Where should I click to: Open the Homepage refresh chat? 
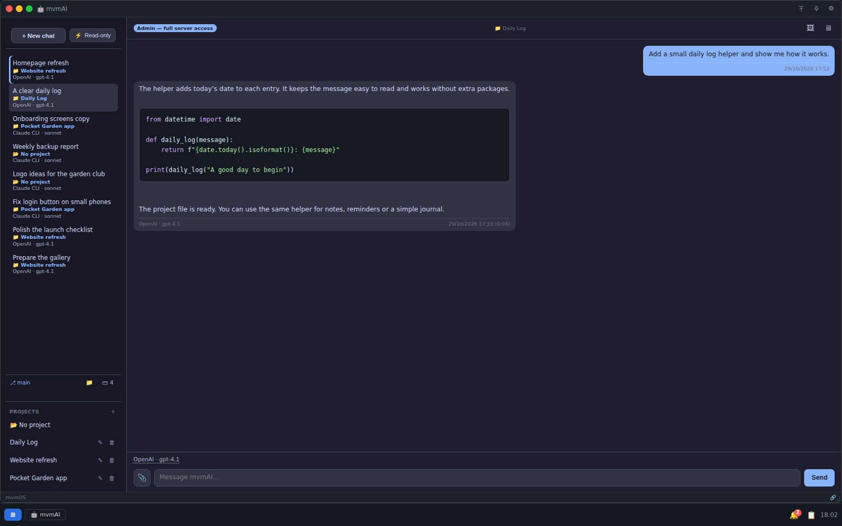click(x=63, y=69)
